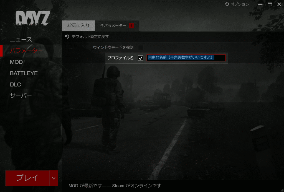Maximize the launcher window
Viewport: 284px width, 192px height.
(x=270, y=4)
